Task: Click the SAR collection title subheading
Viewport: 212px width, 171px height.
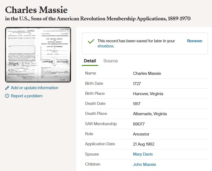Action: pos(98,19)
